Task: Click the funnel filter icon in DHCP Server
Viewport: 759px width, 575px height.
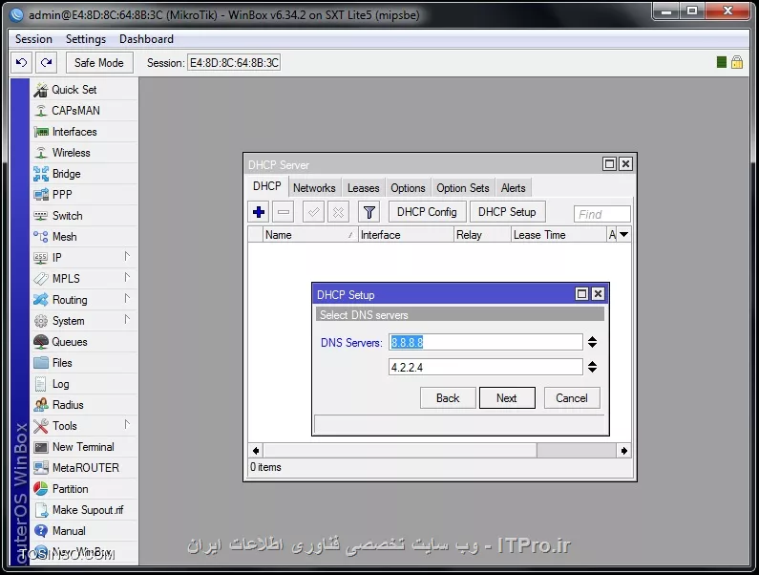Action: tap(369, 212)
